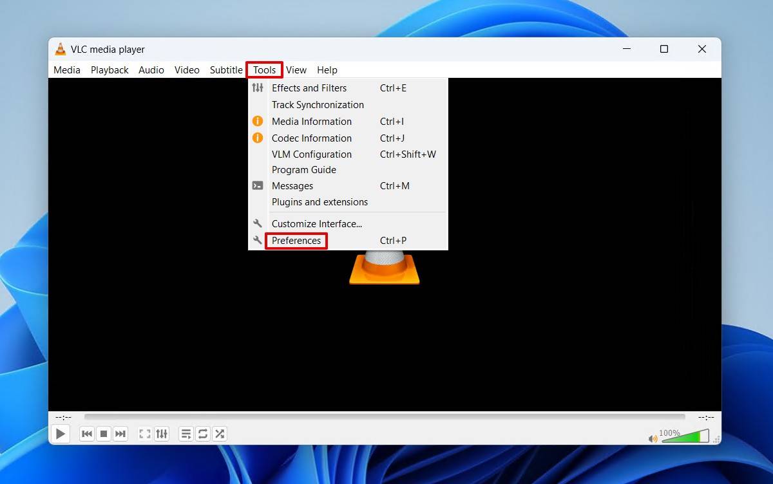This screenshot has height=484, width=773.
Task: Click the playback seek bar
Action: pyautogui.click(x=385, y=417)
